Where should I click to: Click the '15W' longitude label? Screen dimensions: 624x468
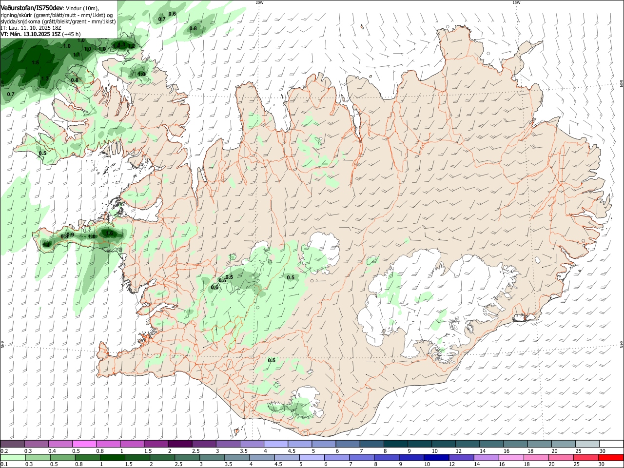click(x=516, y=2)
